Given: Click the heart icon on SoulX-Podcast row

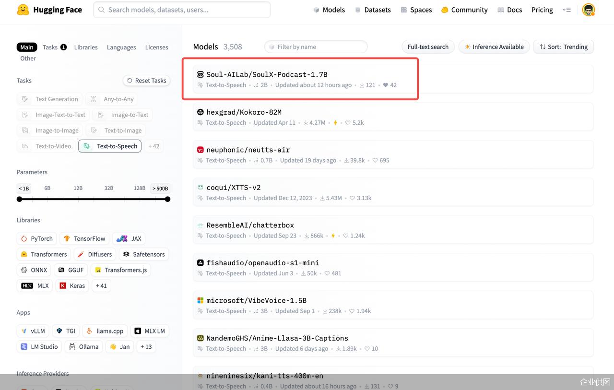Looking at the screenshot, I should coord(385,85).
